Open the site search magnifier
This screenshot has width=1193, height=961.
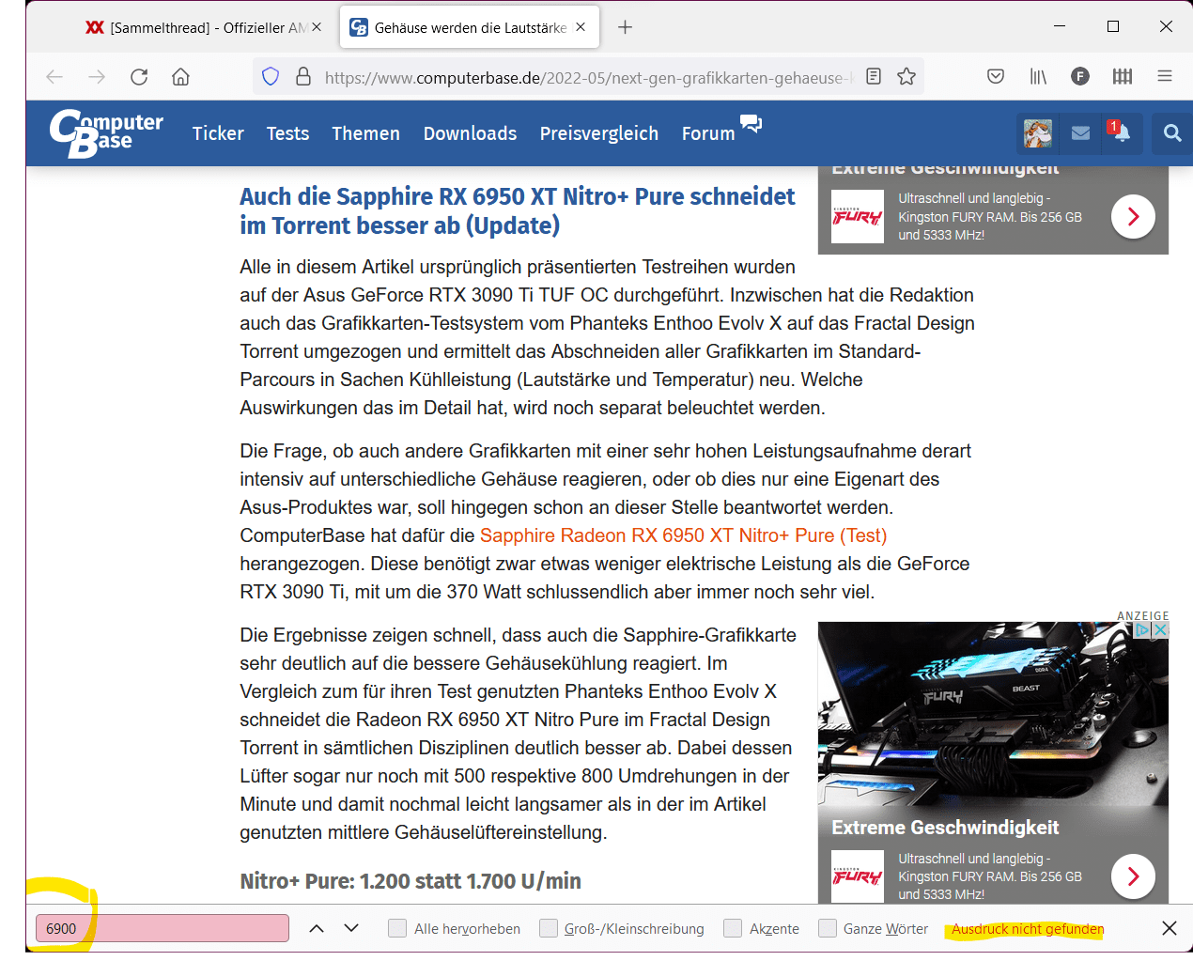(x=1172, y=133)
